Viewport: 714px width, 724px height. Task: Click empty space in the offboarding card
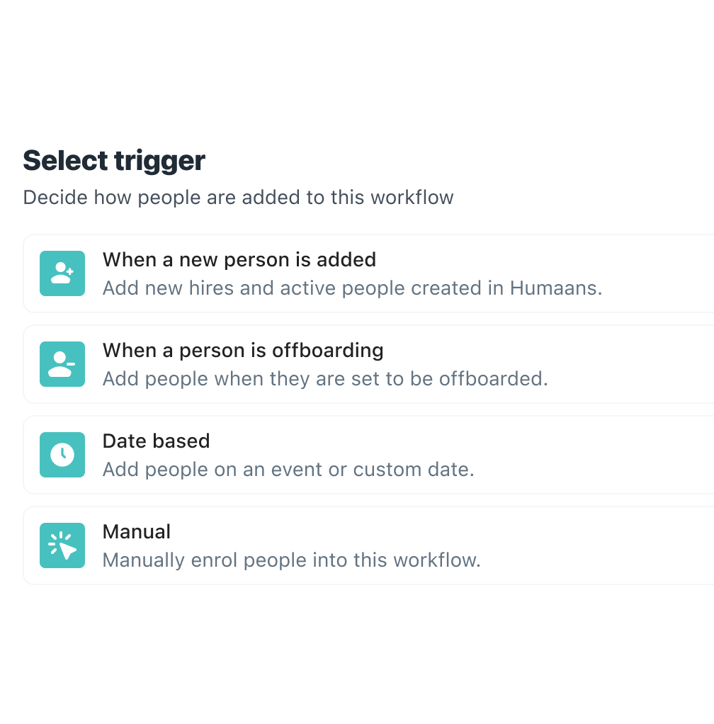click(637, 364)
